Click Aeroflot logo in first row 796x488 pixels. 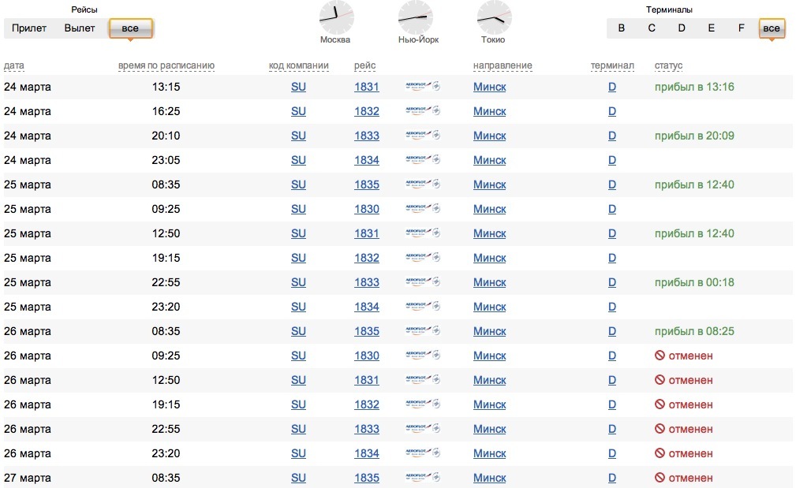pos(422,87)
